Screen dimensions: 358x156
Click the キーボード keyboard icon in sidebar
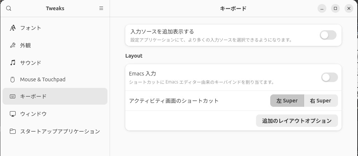point(13,97)
